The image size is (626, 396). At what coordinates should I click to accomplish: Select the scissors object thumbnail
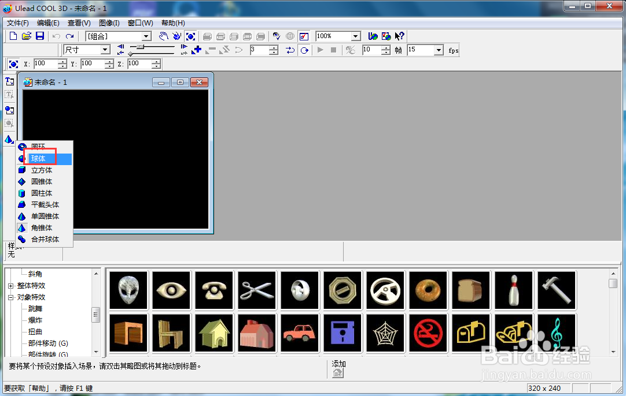[257, 290]
